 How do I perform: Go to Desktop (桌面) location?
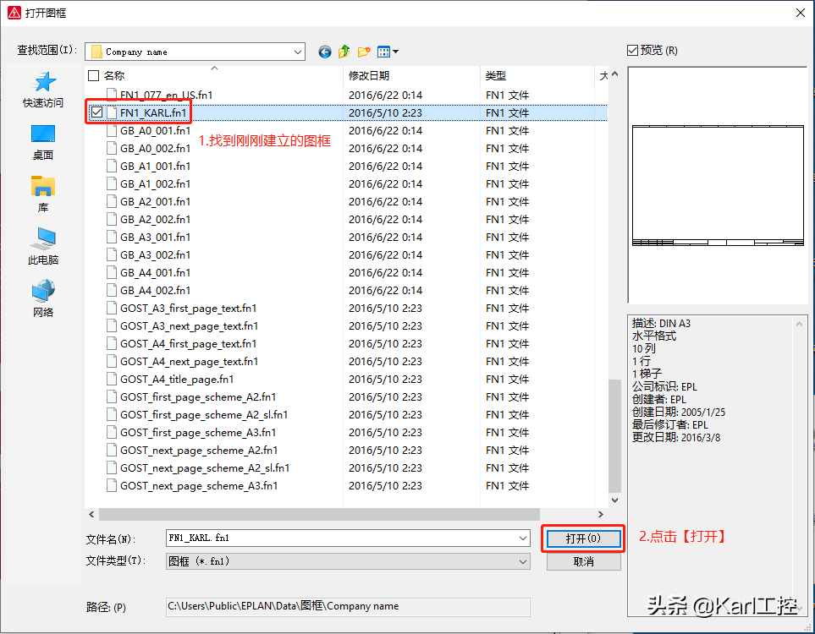coord(42,142)
